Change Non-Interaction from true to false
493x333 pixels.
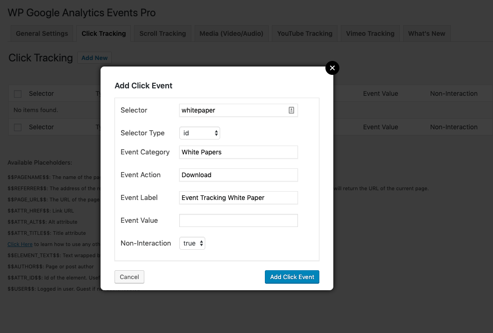[192, 243]
